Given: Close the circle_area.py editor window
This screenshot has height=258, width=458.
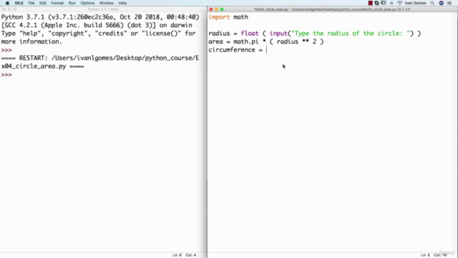Looking at the screenshot, I should pyautogui.click(x=211, y=9).
